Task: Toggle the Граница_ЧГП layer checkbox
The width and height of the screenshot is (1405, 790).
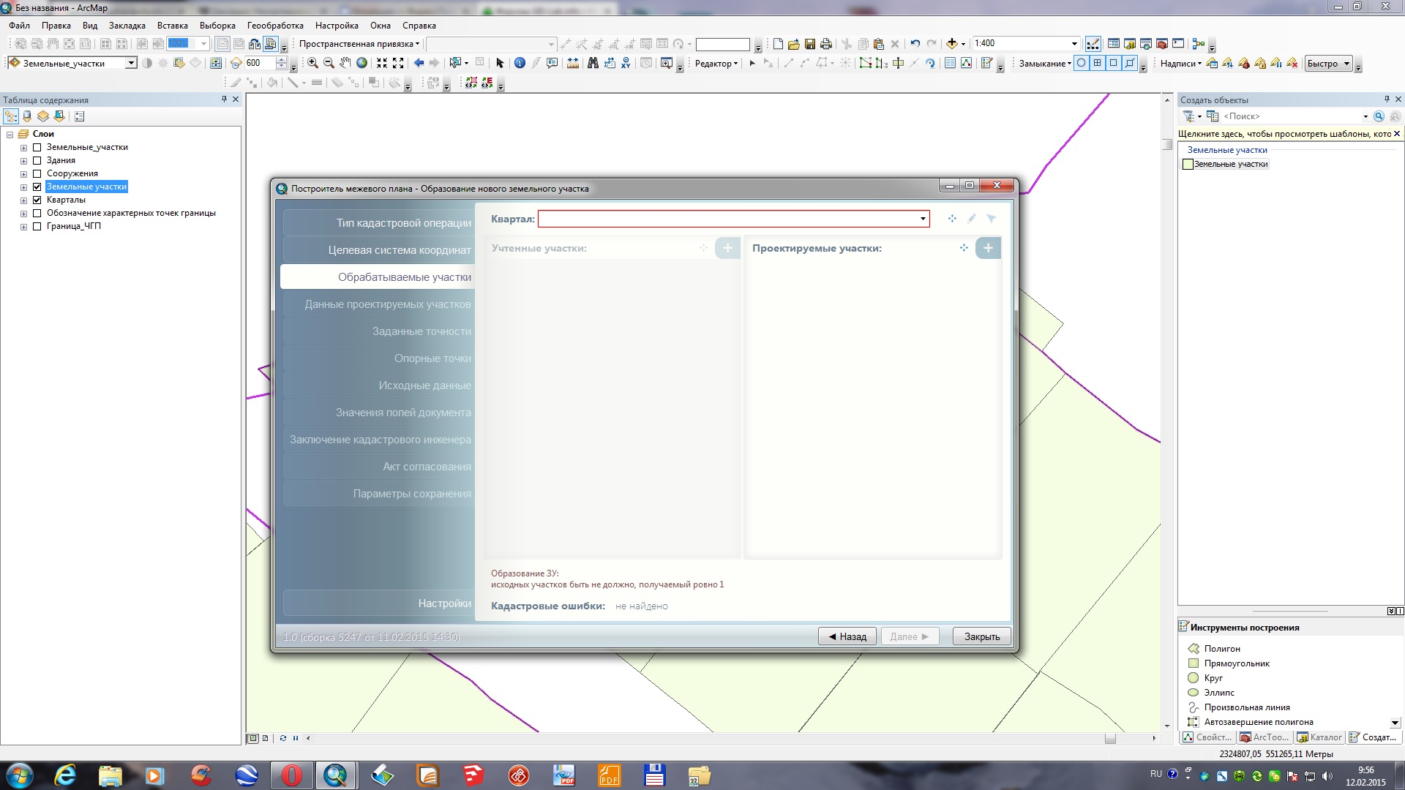Action: pos(37,226)
